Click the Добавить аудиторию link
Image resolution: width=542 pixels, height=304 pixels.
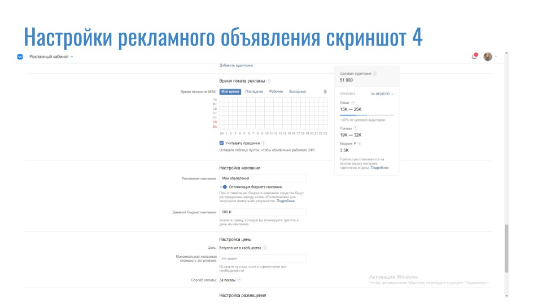coord(236,65)
